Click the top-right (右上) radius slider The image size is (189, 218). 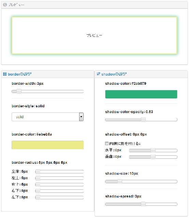(x=59, y=185)
